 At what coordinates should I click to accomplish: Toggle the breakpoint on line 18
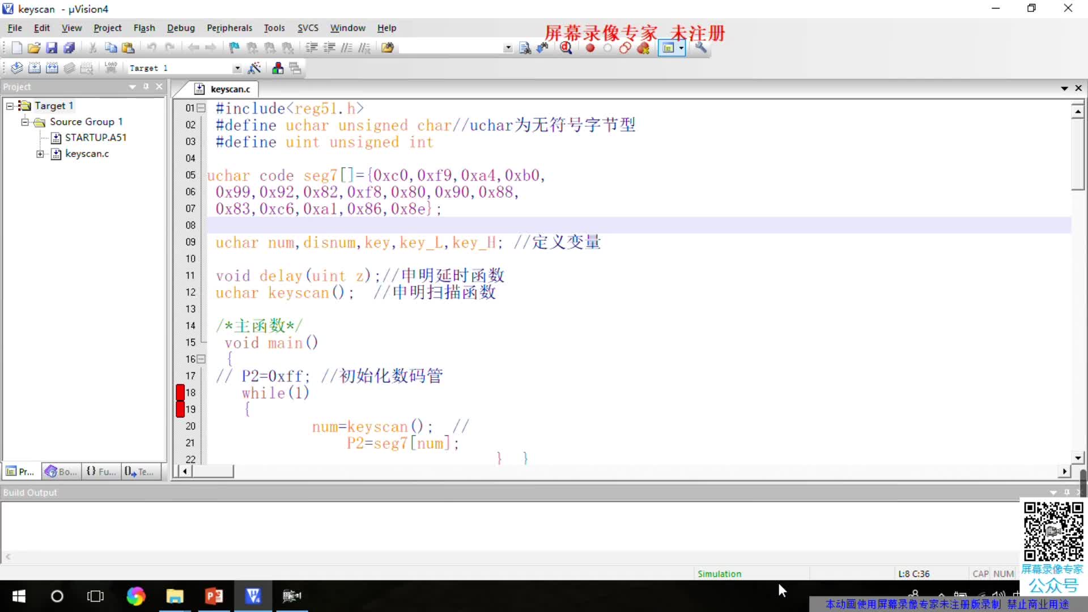[180, 392]
